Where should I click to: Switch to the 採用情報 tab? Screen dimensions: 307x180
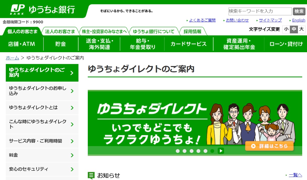(x=192, y=31)
